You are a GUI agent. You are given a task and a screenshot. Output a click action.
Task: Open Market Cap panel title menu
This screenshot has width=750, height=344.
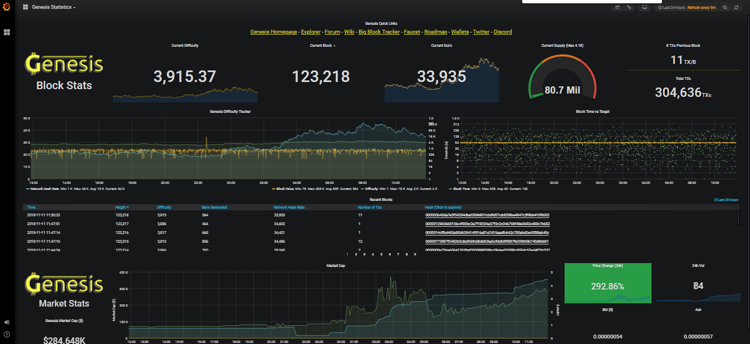336,266
